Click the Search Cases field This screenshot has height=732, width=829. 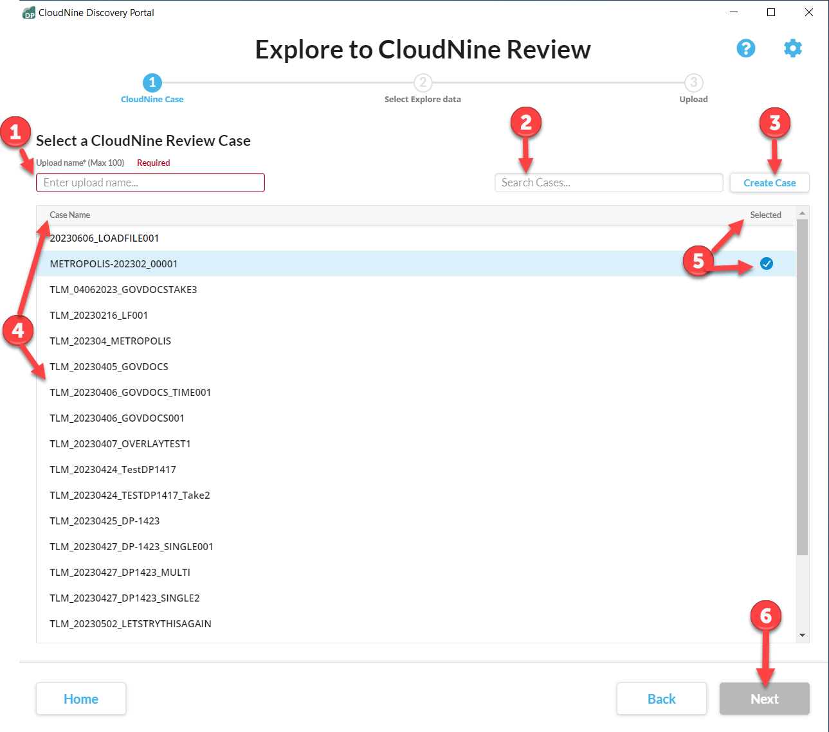(609, 183)
